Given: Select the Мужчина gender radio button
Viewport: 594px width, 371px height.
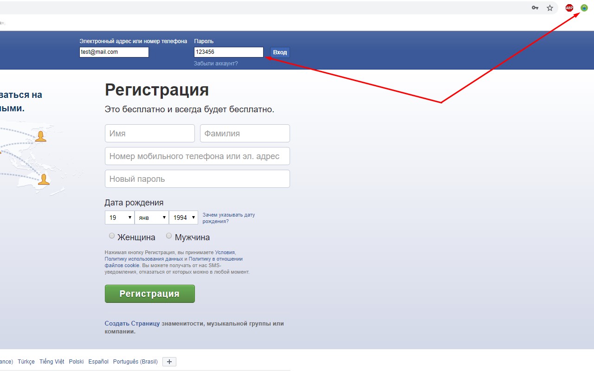Looking at the screenshot, I should pyautogui.click(x=169, y=236).
